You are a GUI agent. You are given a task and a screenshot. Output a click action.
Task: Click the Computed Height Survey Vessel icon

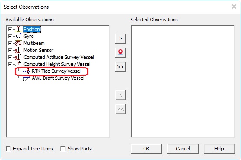18,64
